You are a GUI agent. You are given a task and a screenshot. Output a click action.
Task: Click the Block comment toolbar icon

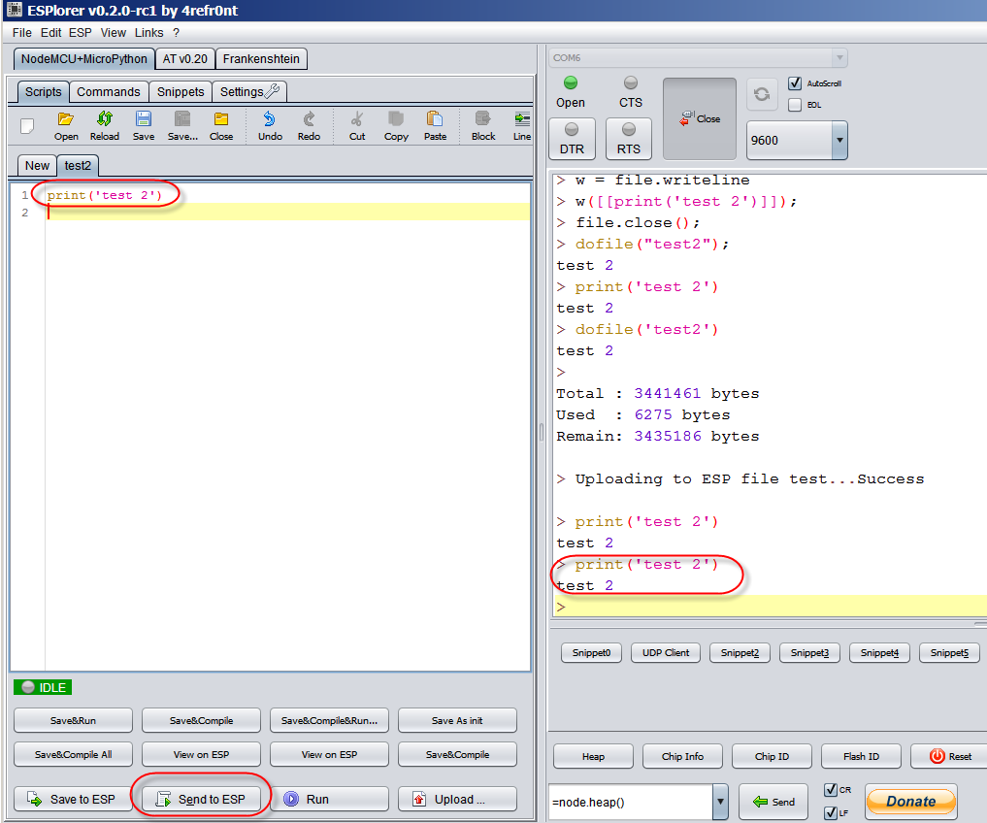[483, 126]
